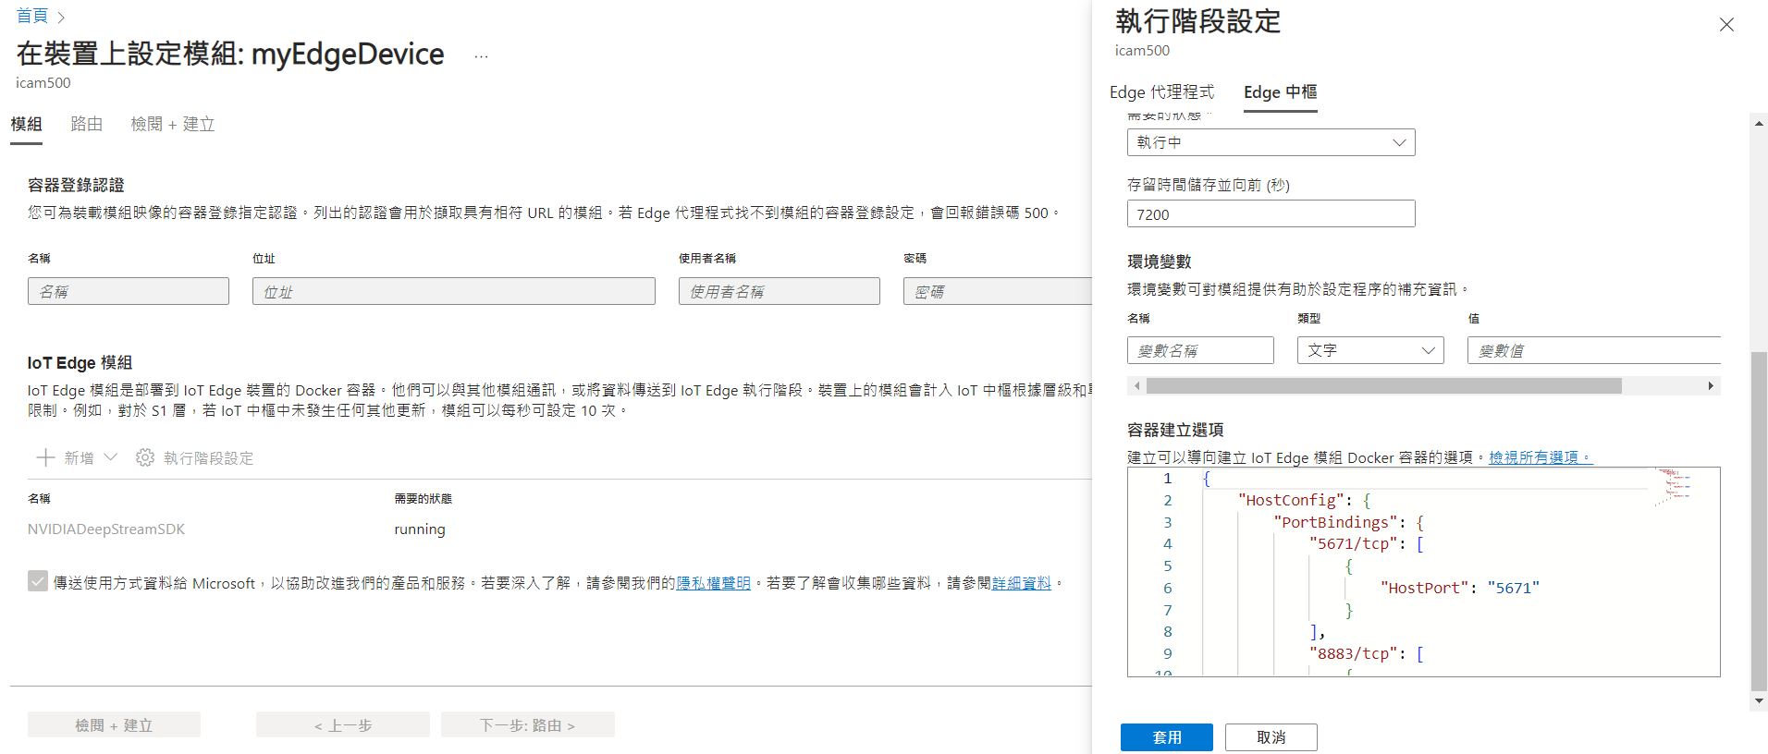This screenshot has height=754, width=1768.
Task: Click the environment variables horizontal scrollbar thumb
Action: click(x=1383, y=385)
